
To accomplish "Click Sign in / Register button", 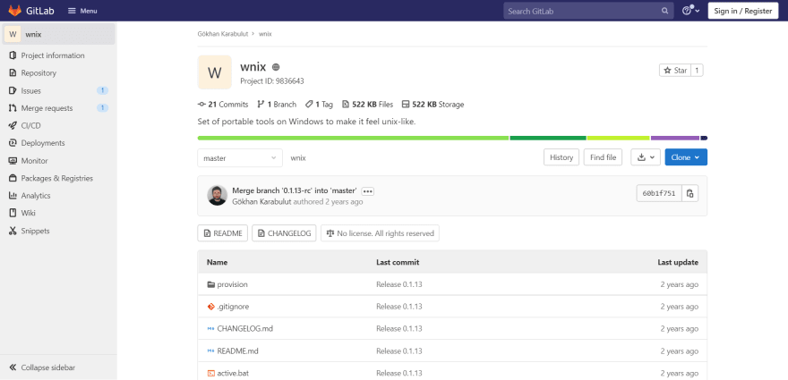I will (x=742, y=11).
